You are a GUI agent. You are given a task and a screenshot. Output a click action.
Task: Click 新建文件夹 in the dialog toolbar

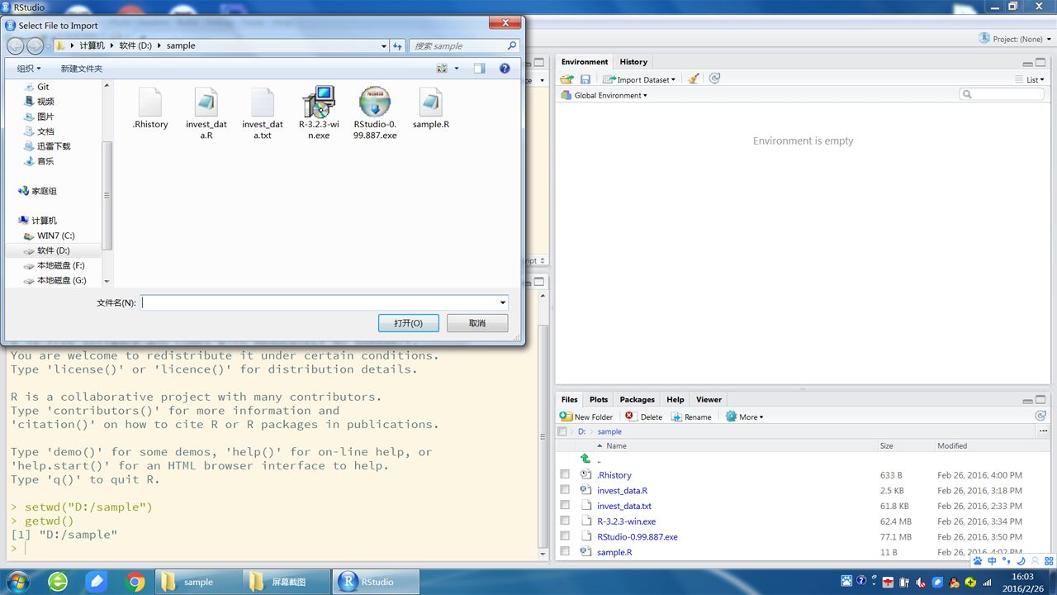click(82, 69)
